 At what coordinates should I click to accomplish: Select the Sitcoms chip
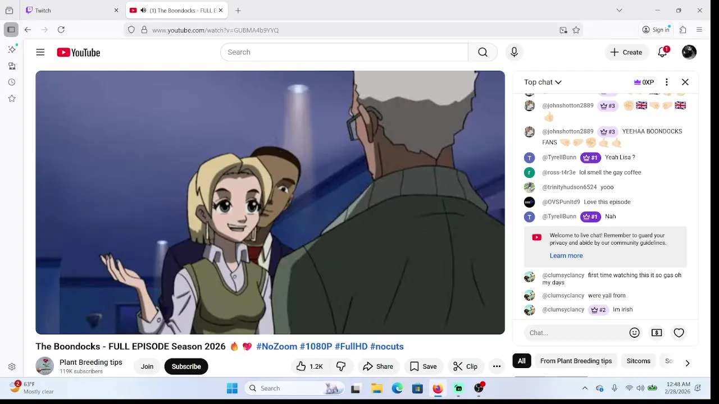pyautogui.click(x=638, y=361)
